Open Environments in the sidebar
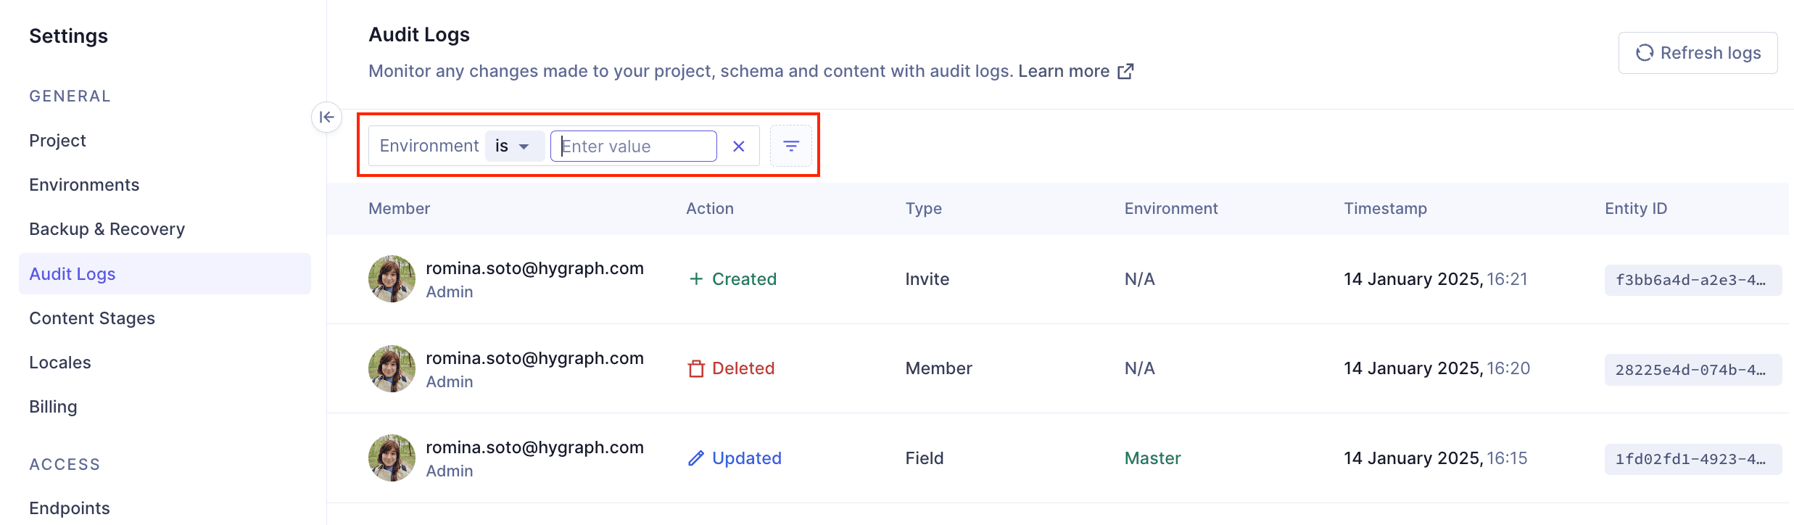 pyautogui.click(x=84, y=185)
